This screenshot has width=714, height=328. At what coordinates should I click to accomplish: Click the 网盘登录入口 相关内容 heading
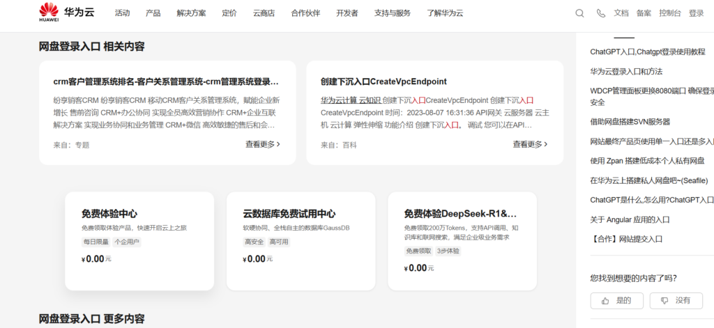click(x=91, y=47)
